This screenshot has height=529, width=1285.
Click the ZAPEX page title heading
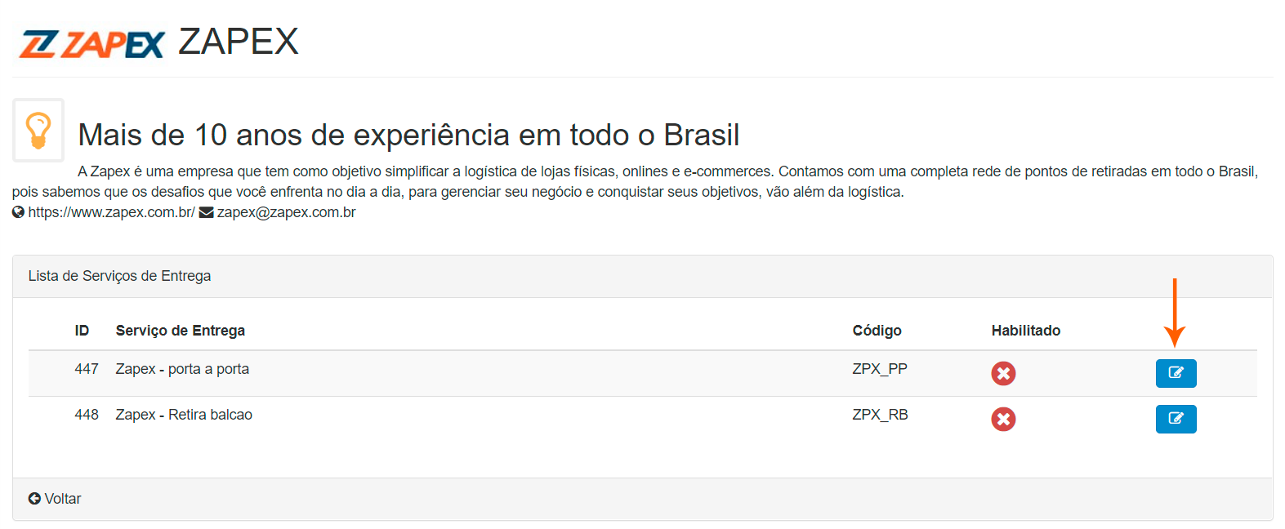239,42
